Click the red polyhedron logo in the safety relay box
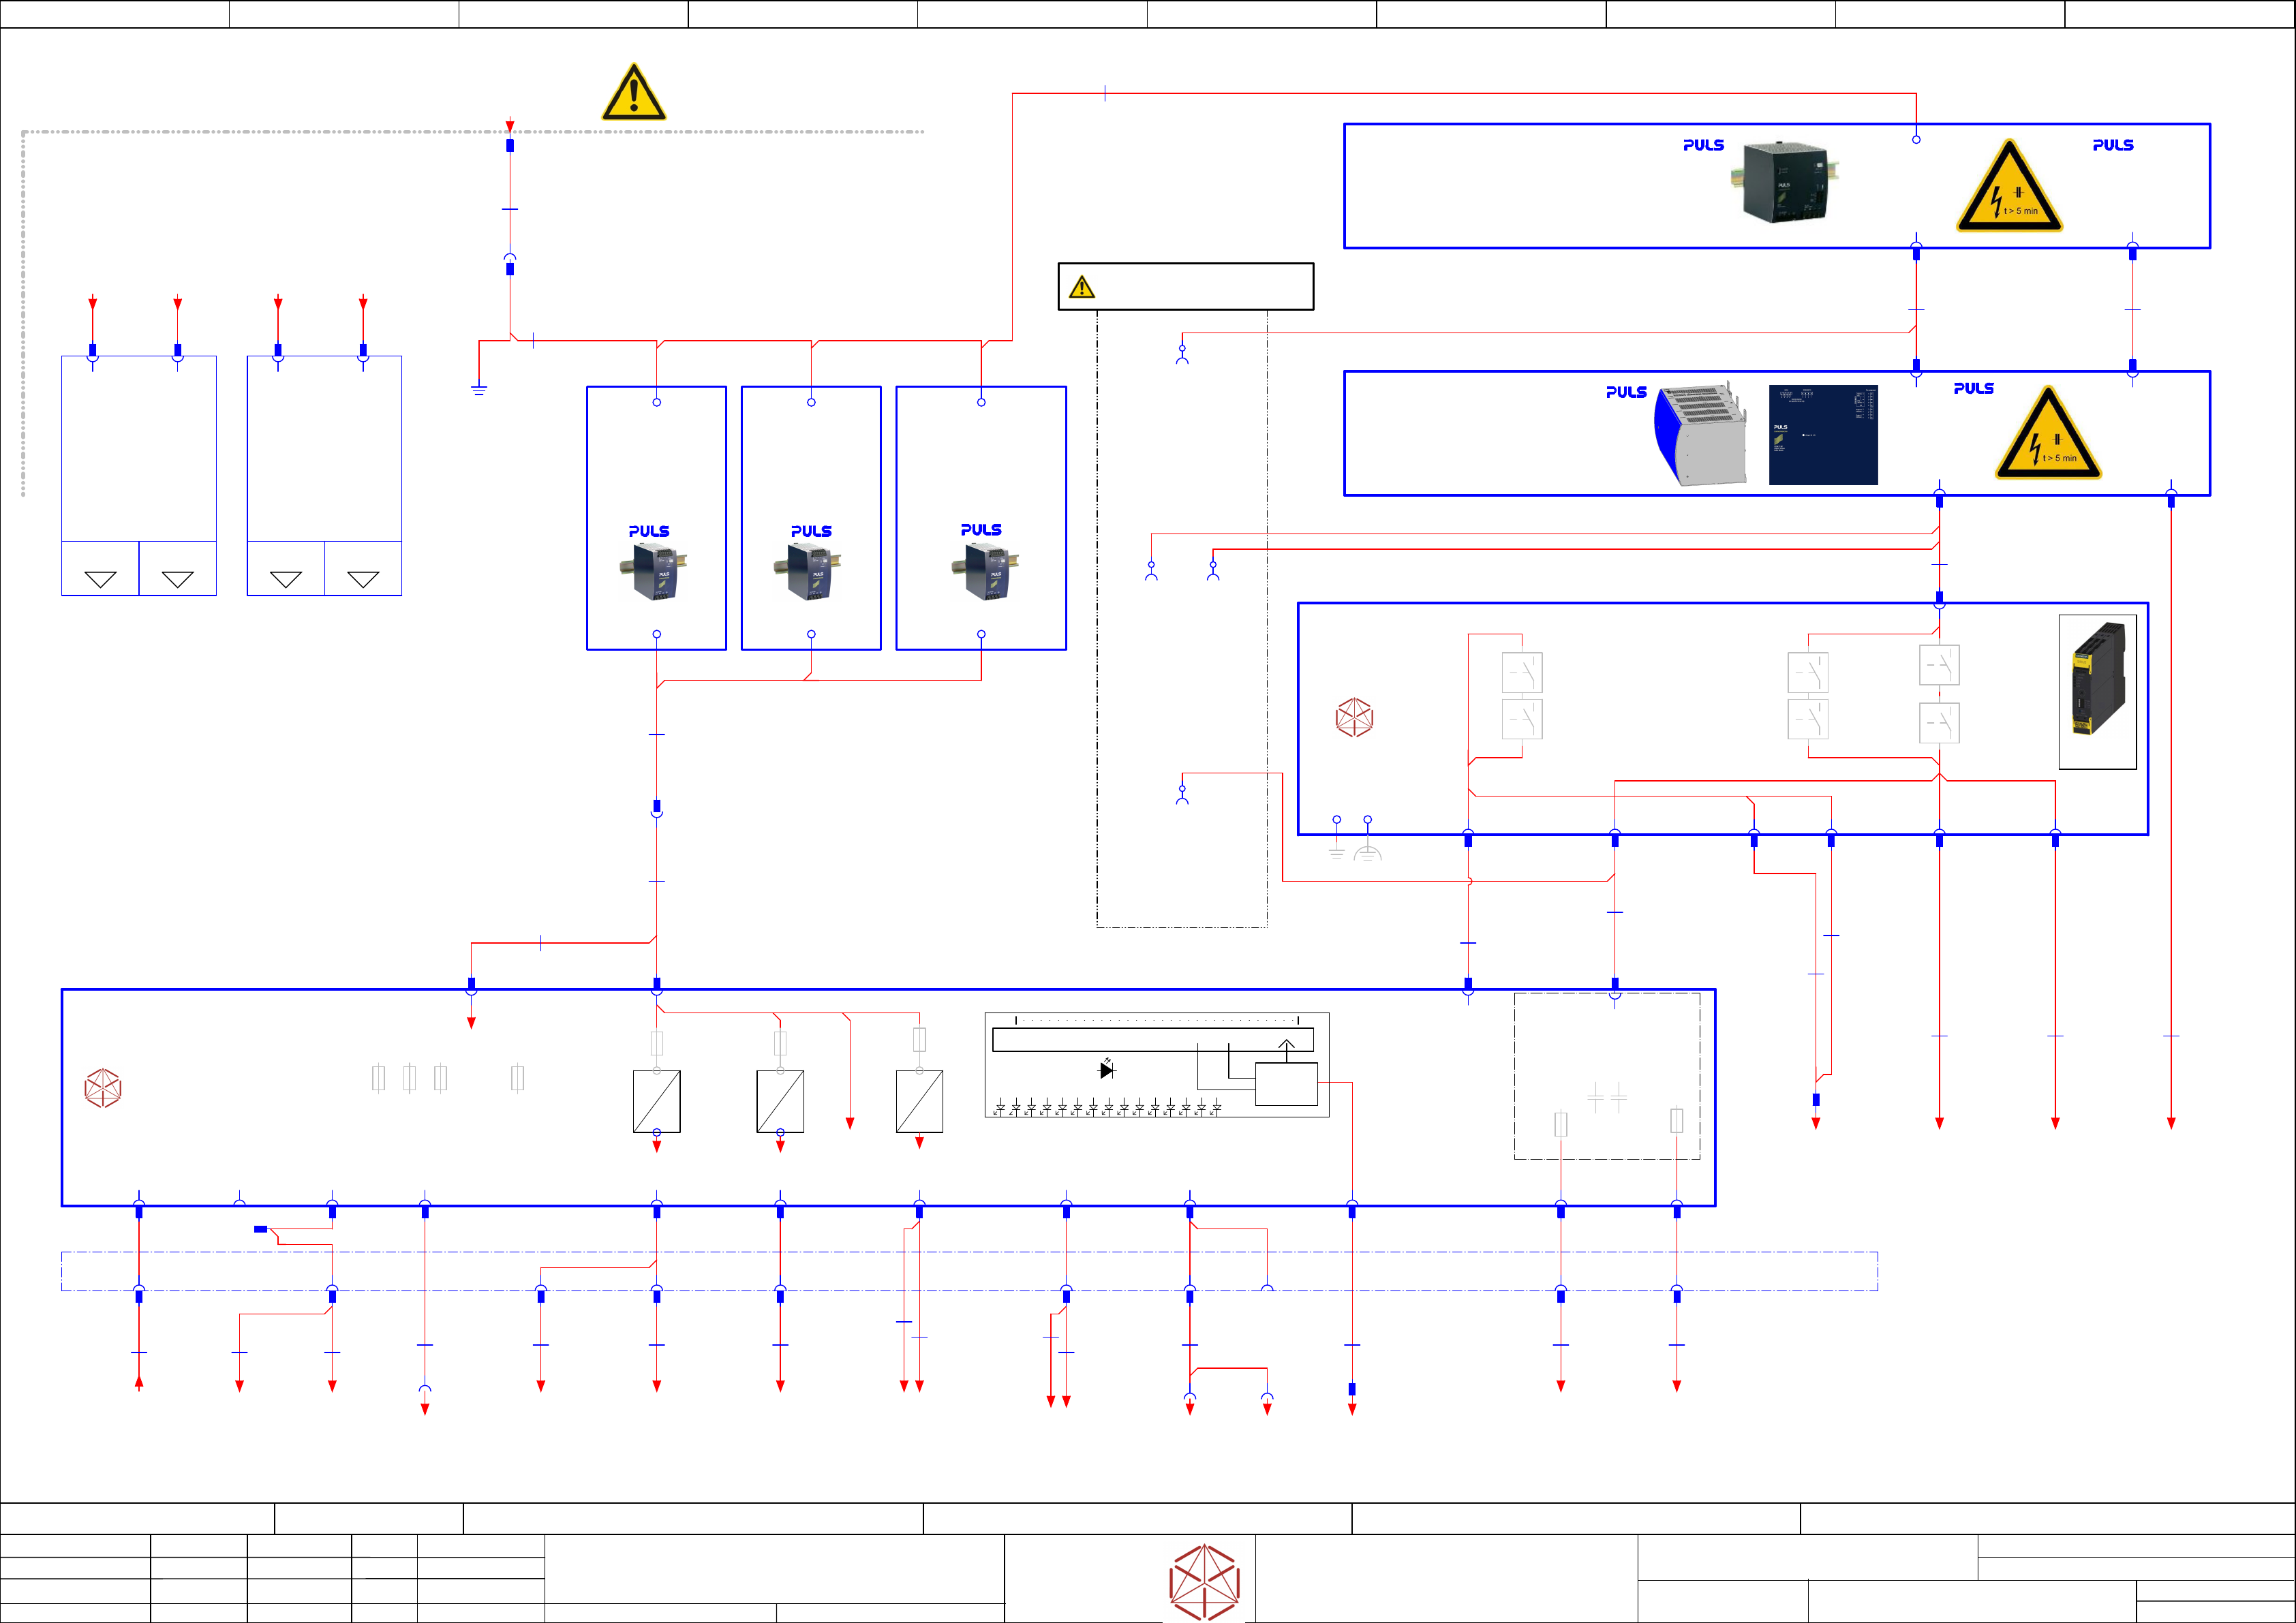This screenshot has height=1623, width=2296. coord(1354,717)
